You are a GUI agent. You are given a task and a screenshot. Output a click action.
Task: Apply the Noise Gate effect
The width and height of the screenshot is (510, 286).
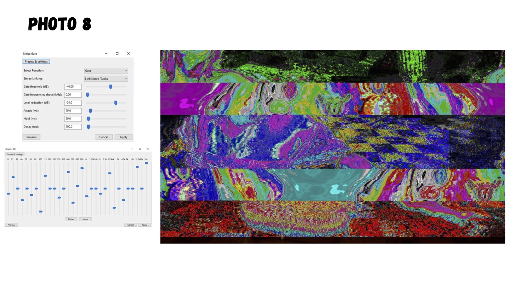pyautogui.click(x=123, y=137)
